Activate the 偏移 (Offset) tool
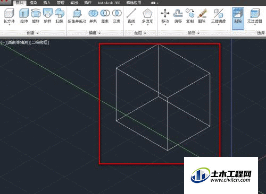This screenshot has width=266, height=194. tap(178, 15)
